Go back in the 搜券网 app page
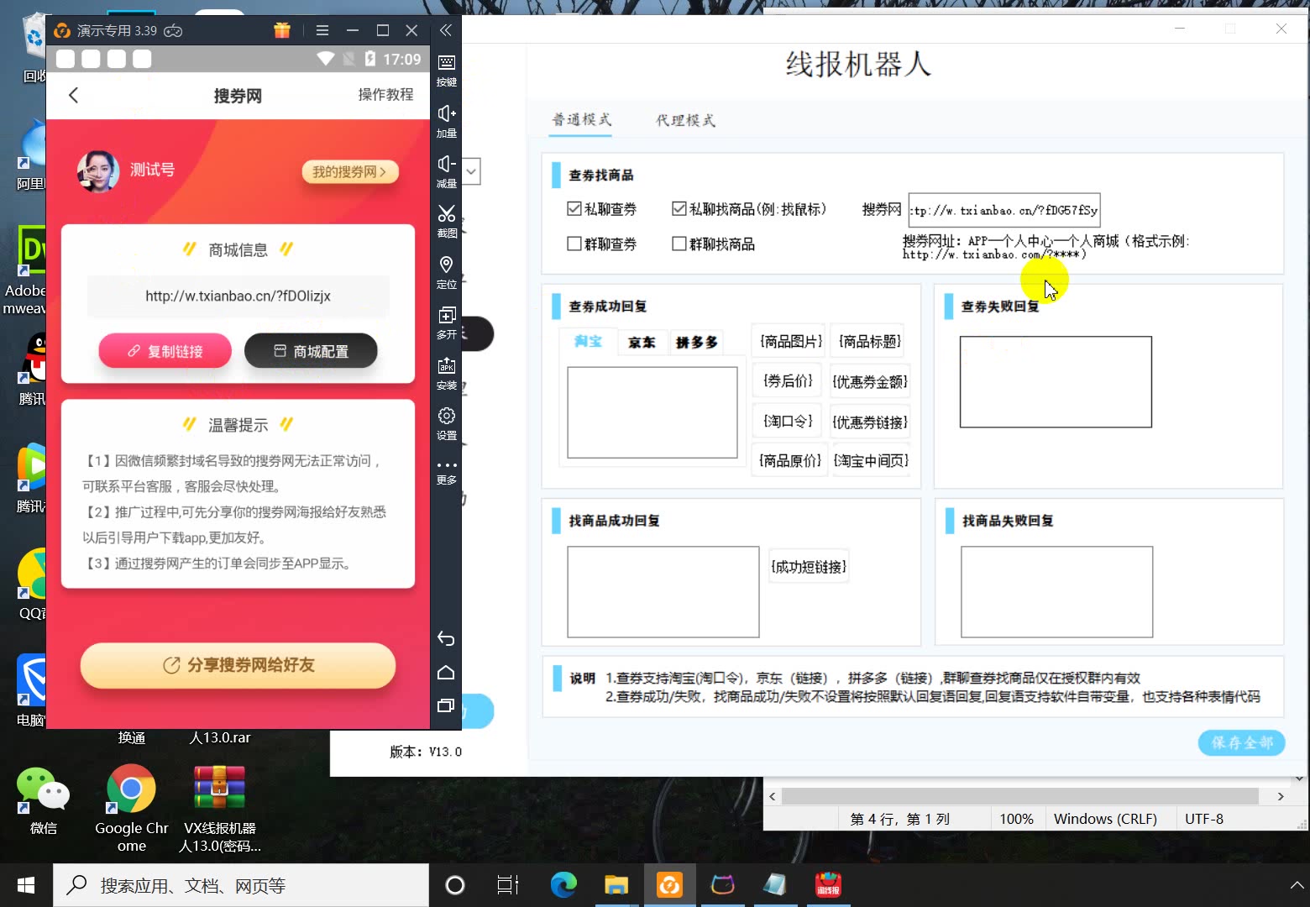 tap(74, 95)
